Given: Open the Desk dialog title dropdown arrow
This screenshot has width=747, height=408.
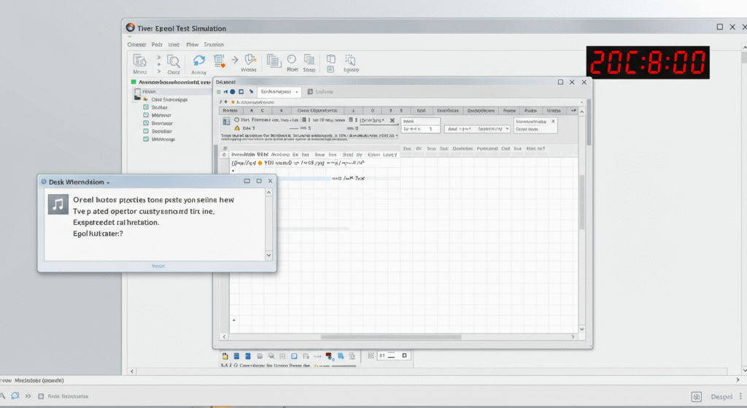Looking at the screenshot, I should pyautogui.click(x=108, y=181).
